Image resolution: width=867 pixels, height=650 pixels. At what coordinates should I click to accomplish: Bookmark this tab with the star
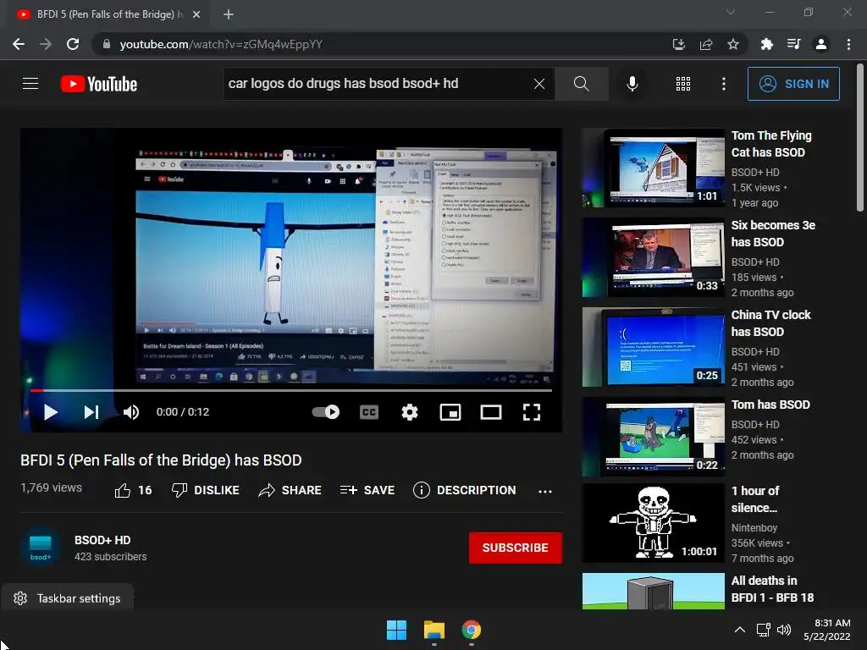[x=733, y=44]
